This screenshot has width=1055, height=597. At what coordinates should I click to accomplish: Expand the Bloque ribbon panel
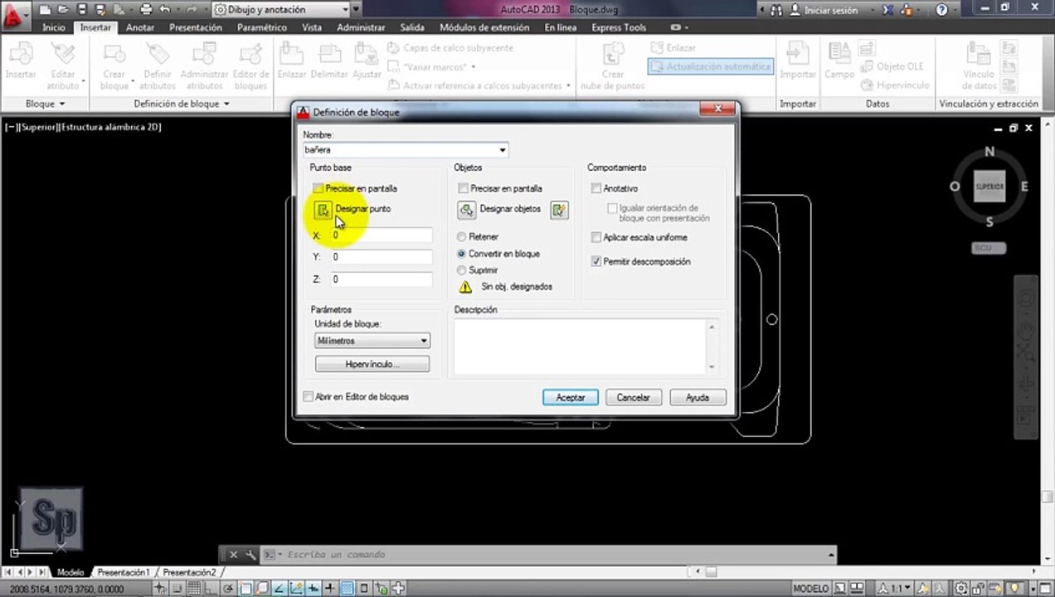pos(46,104)
